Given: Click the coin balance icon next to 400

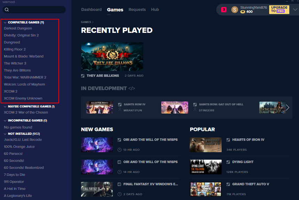Looking at the screenshot, I should [243, 12].
